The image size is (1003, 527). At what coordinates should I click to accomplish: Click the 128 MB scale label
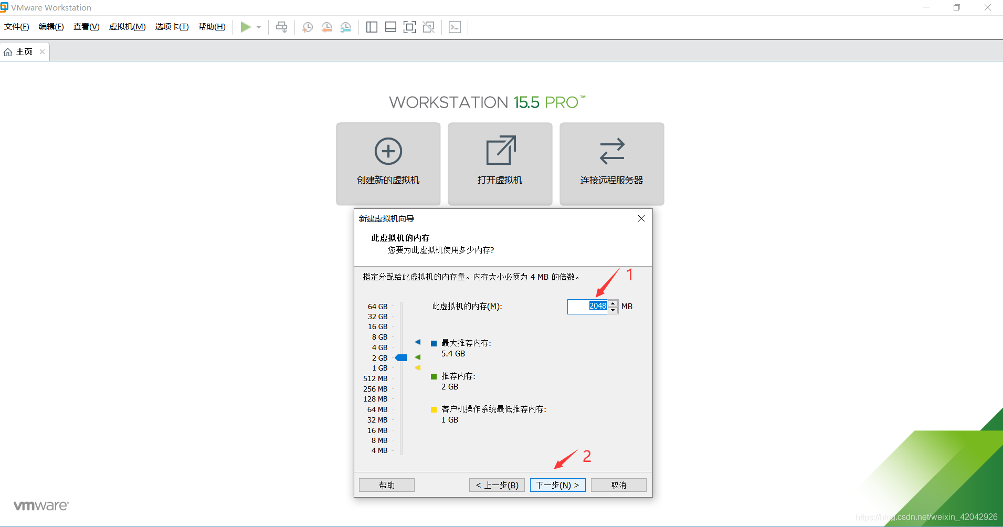click(375, 399)
